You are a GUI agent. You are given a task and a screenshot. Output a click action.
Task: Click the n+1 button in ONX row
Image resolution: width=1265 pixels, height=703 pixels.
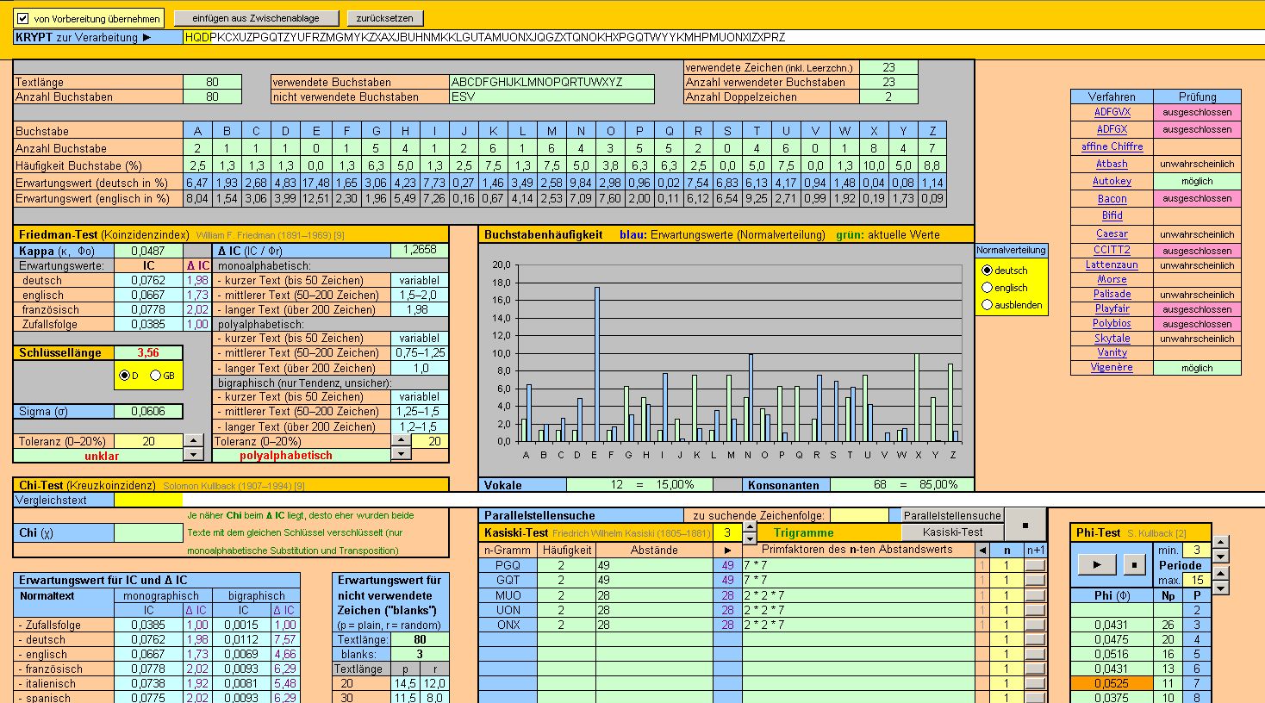[x=1035, y=624]
